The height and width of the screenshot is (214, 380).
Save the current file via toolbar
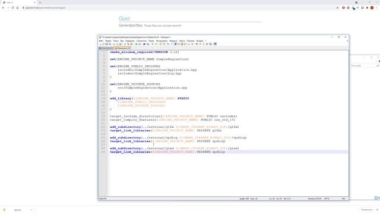coord(106,44)
